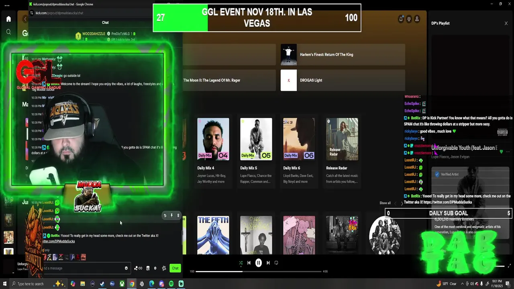Skip to the next track

tap(268, 263)
